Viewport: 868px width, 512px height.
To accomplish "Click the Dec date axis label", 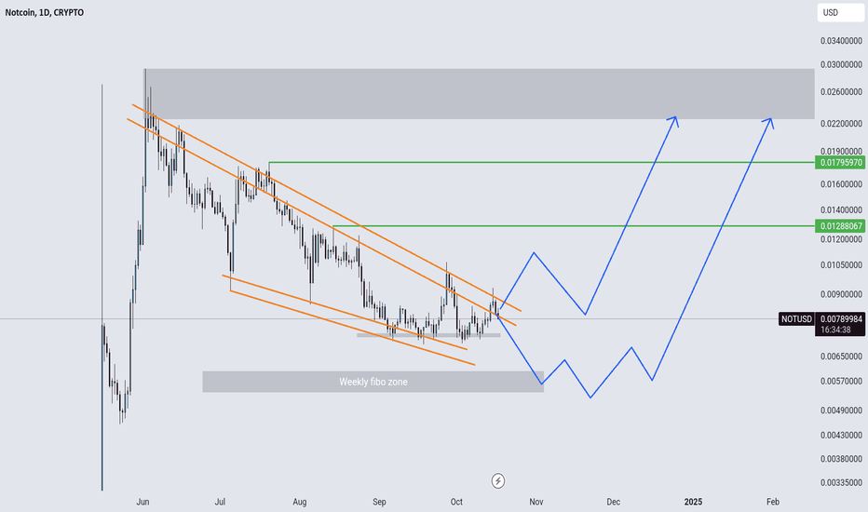I will [x=614, y=502].
